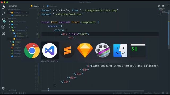The height and width of the screenshot is (95, 170).
Task: Switch to Sketch in the app switcher
Action: [85, 50]
